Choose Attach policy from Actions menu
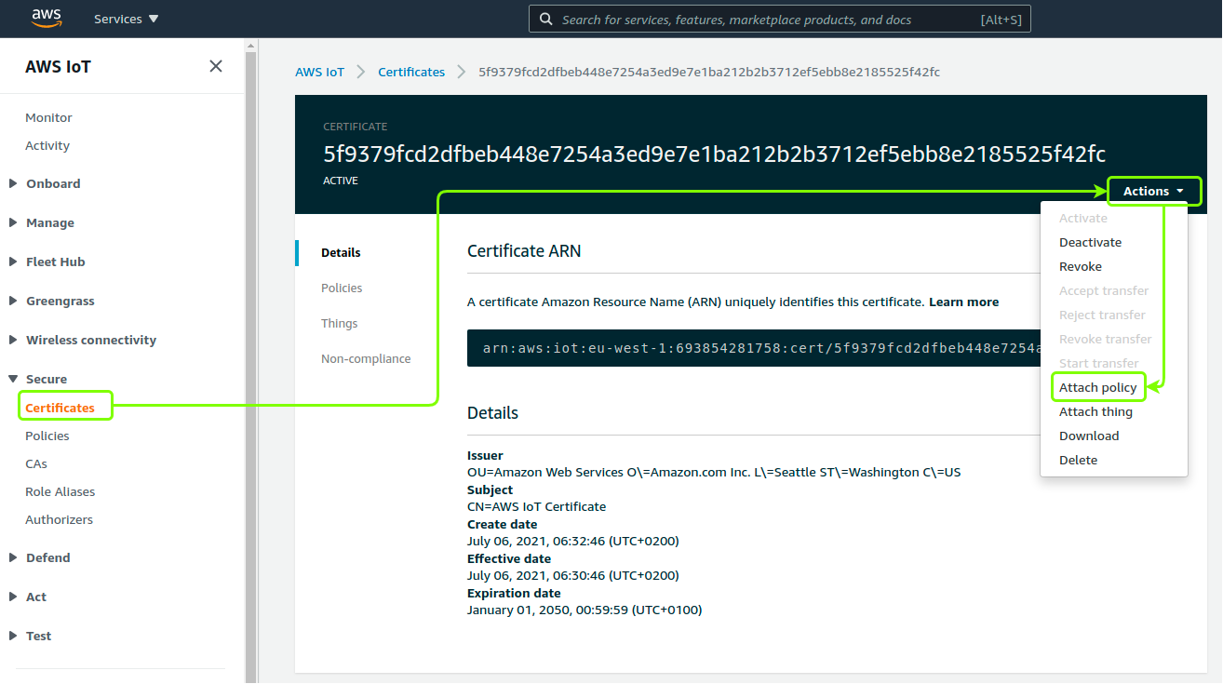The width and height of the screenshot is (1223, 684). (x=1098, y=387)
